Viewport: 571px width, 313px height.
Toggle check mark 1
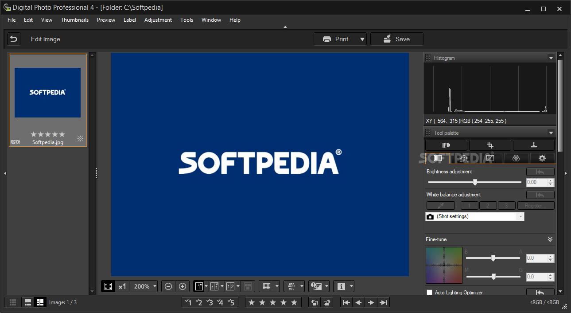tap(188, 302)
